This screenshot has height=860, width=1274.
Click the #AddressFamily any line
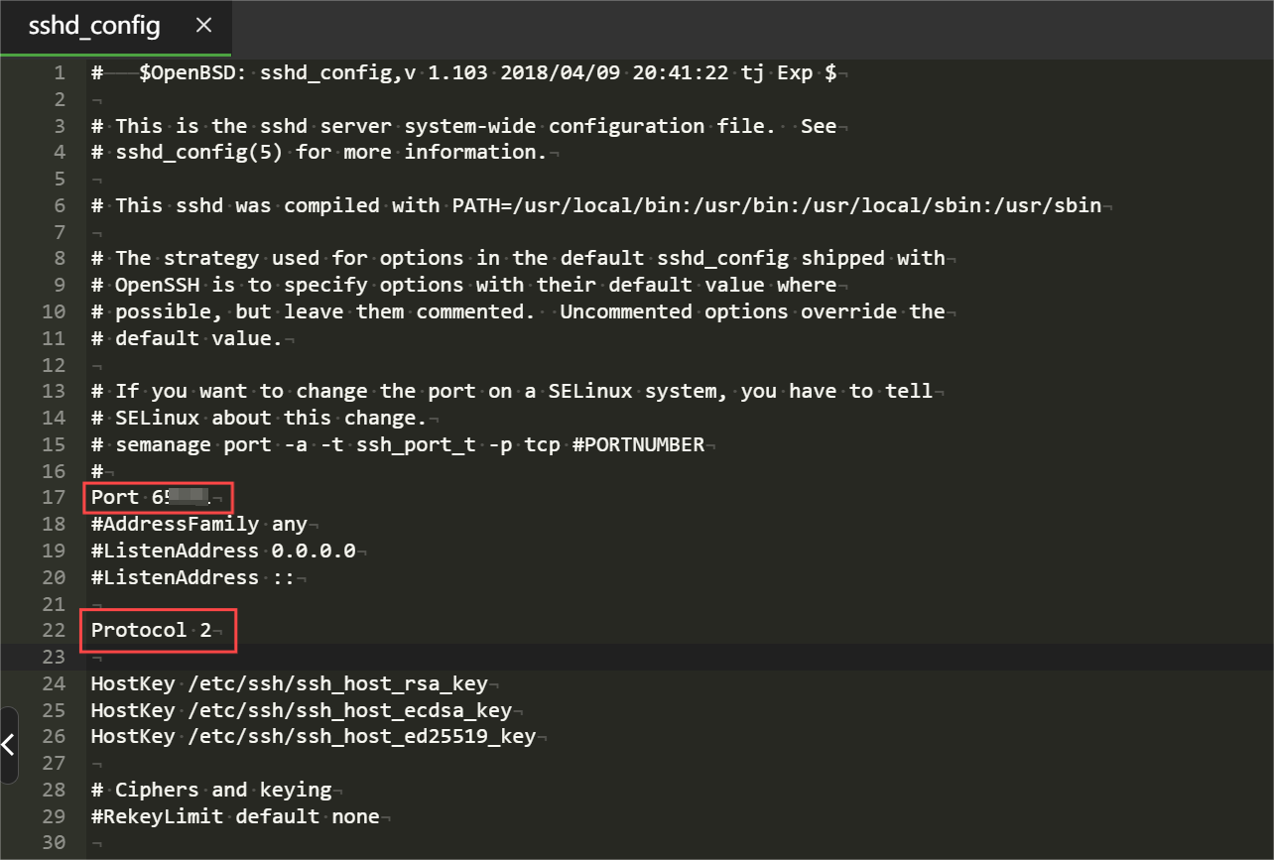(x=198, y=524)
